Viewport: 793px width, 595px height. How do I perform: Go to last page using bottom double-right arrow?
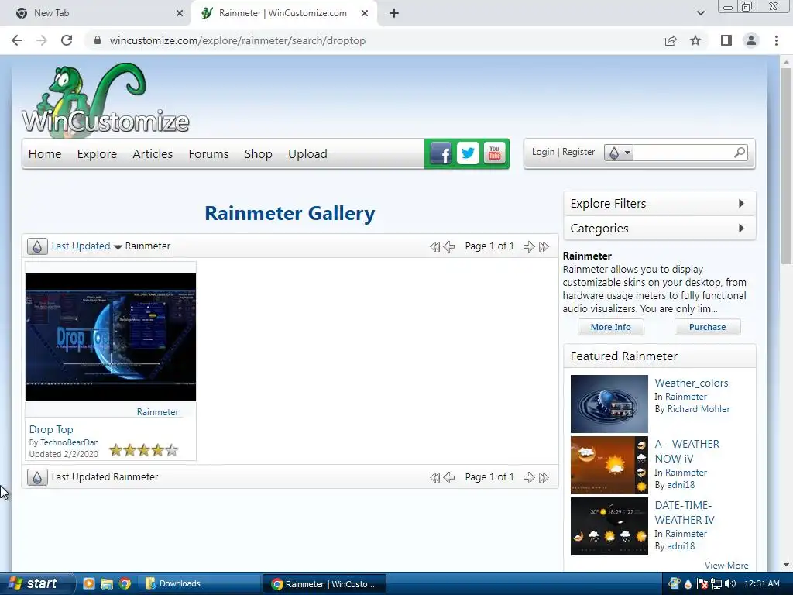544,477
